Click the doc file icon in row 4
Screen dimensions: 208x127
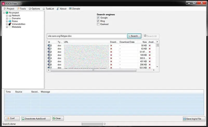49,58
